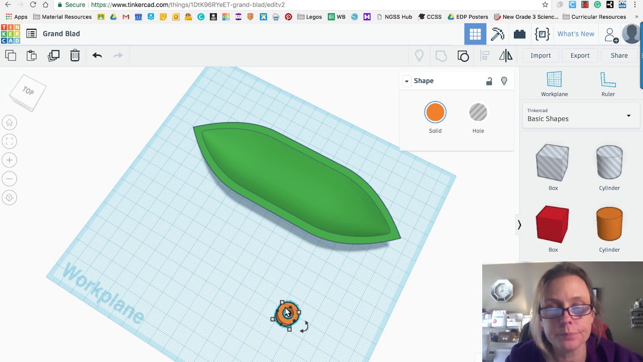Click the Tinkercad logo
The width and height of the screenshot is (643, 362).
11,34
